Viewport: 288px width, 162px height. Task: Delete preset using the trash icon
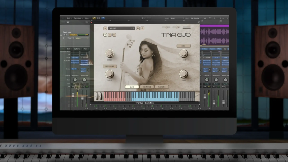pos(142,28)
